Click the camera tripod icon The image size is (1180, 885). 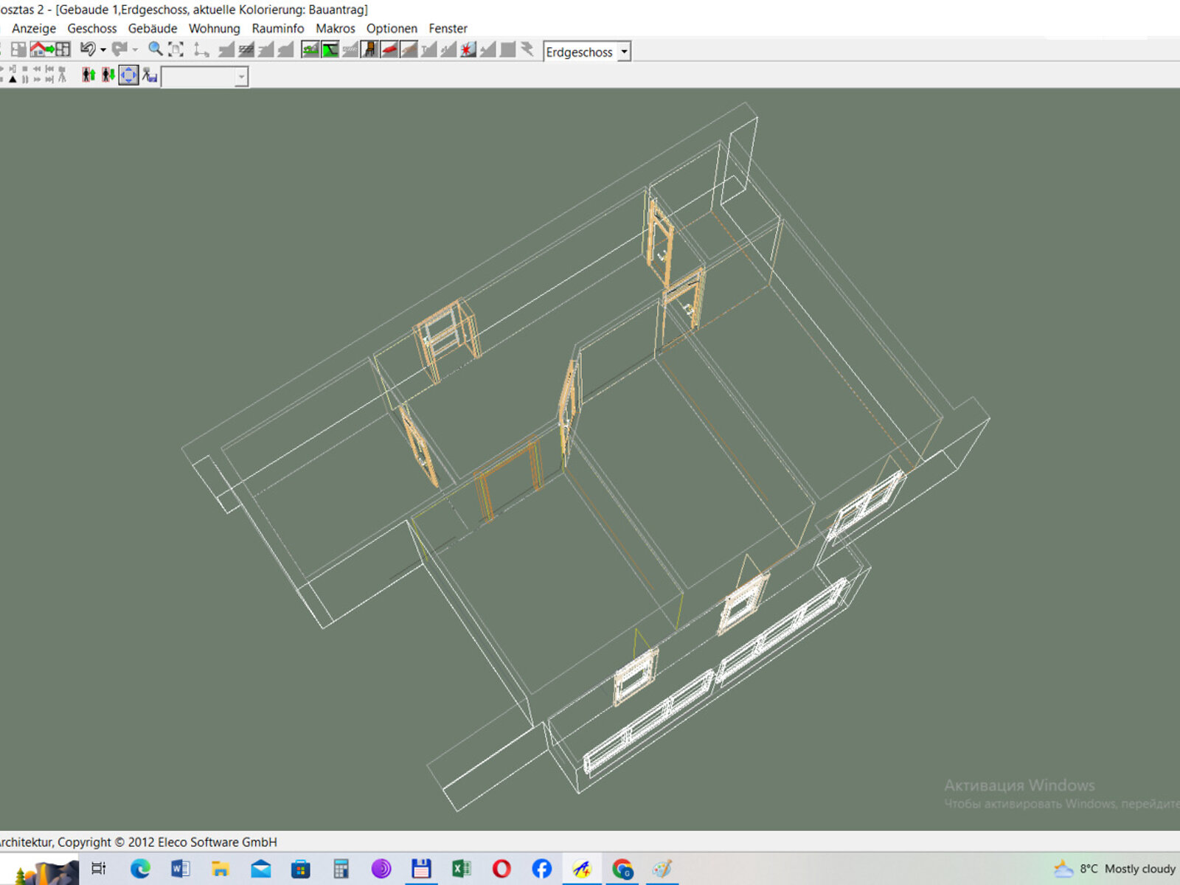(62, 75)
